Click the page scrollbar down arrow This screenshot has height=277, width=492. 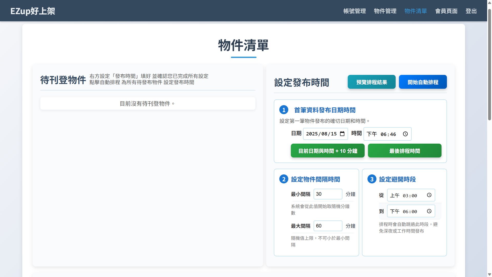pos(489,274)
